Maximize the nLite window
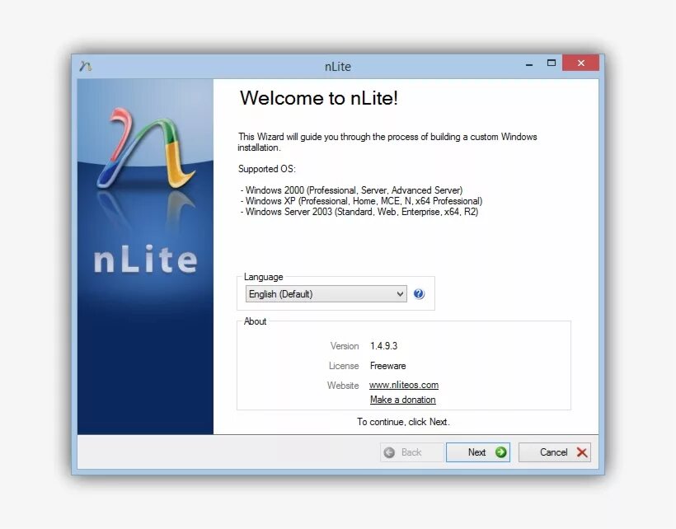Screen dimensions: 676x529 coord(551,63)
